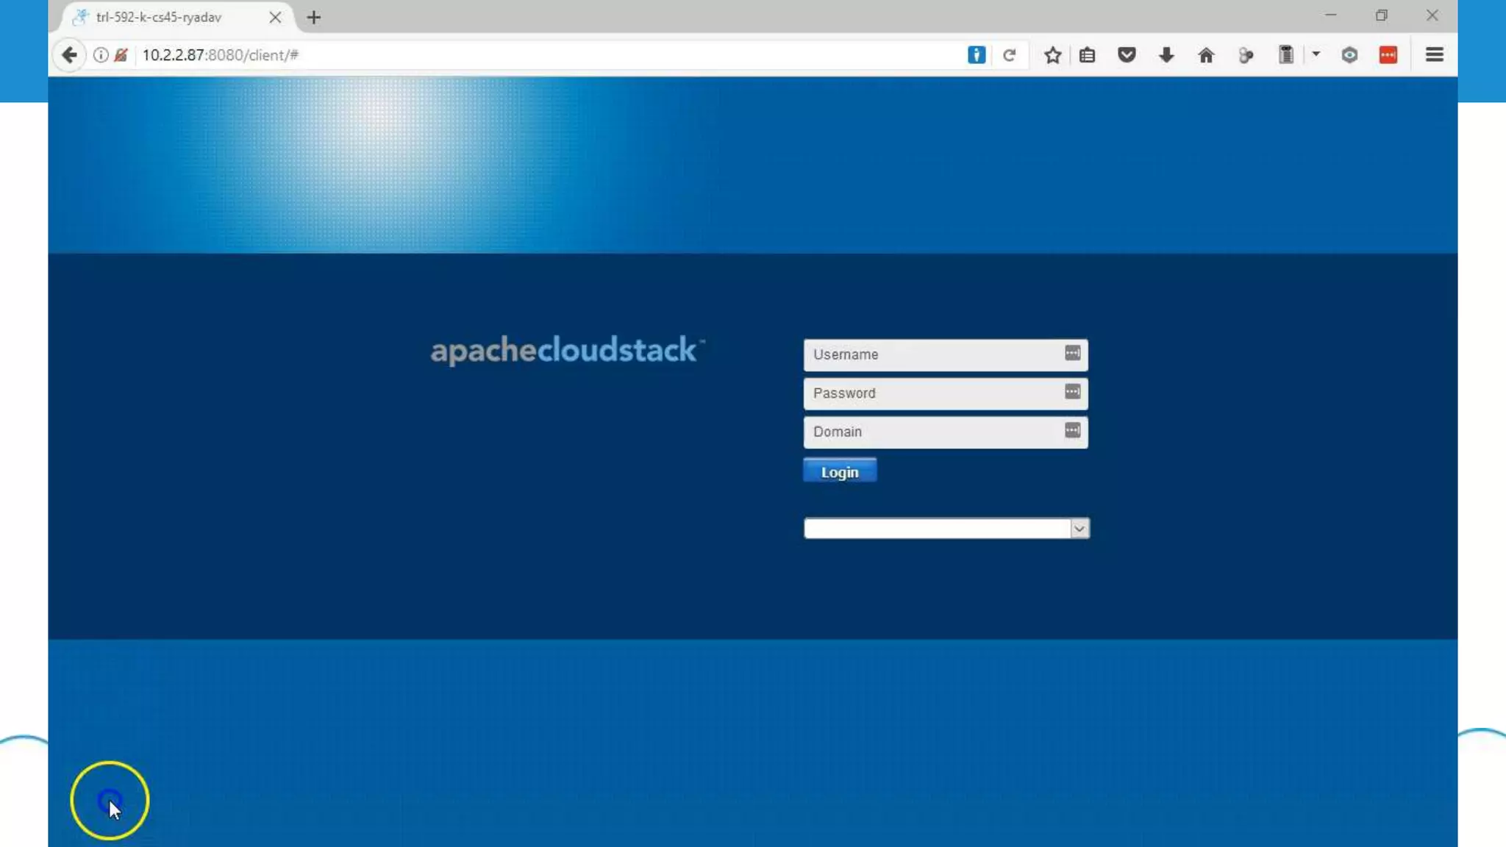Close the trl-592-k-cs45-ryadav tab

pos(275,17)
